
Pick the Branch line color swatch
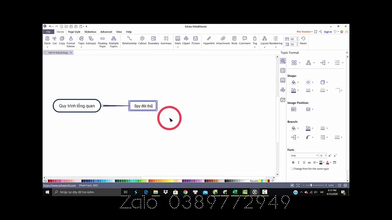coord(308,128)
